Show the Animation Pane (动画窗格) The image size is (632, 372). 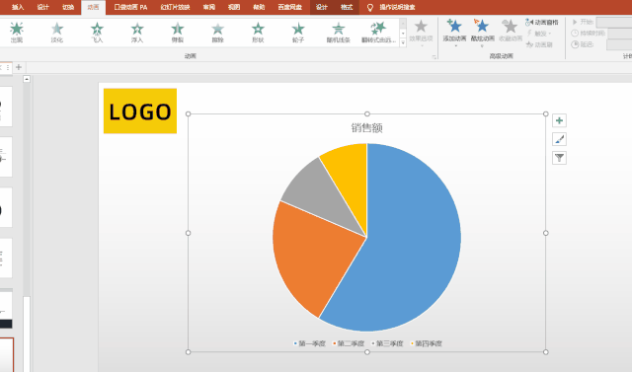coord(542,22)
